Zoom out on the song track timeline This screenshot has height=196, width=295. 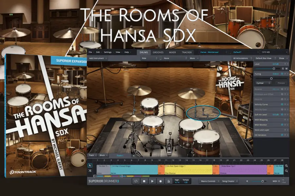(x=286, y=171)
